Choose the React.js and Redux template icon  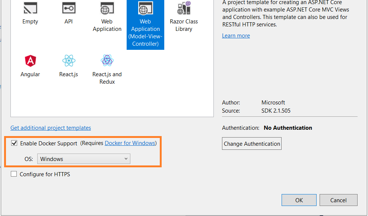pos(107,61)
